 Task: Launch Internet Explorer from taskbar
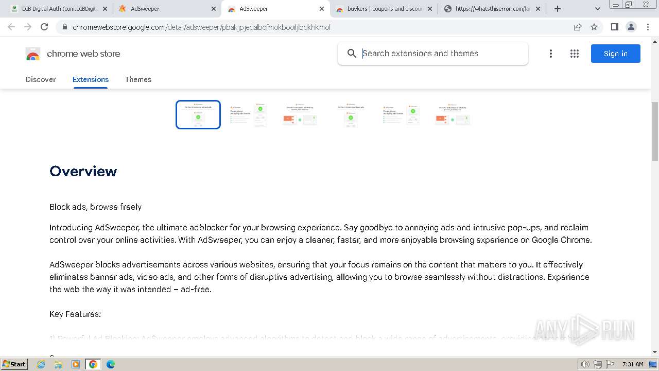41,364
